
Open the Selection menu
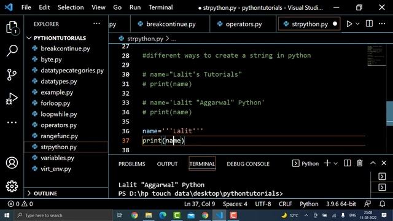71,7
